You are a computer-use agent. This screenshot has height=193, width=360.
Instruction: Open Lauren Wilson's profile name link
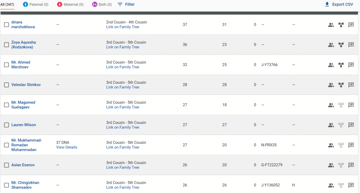click(24, 125)
